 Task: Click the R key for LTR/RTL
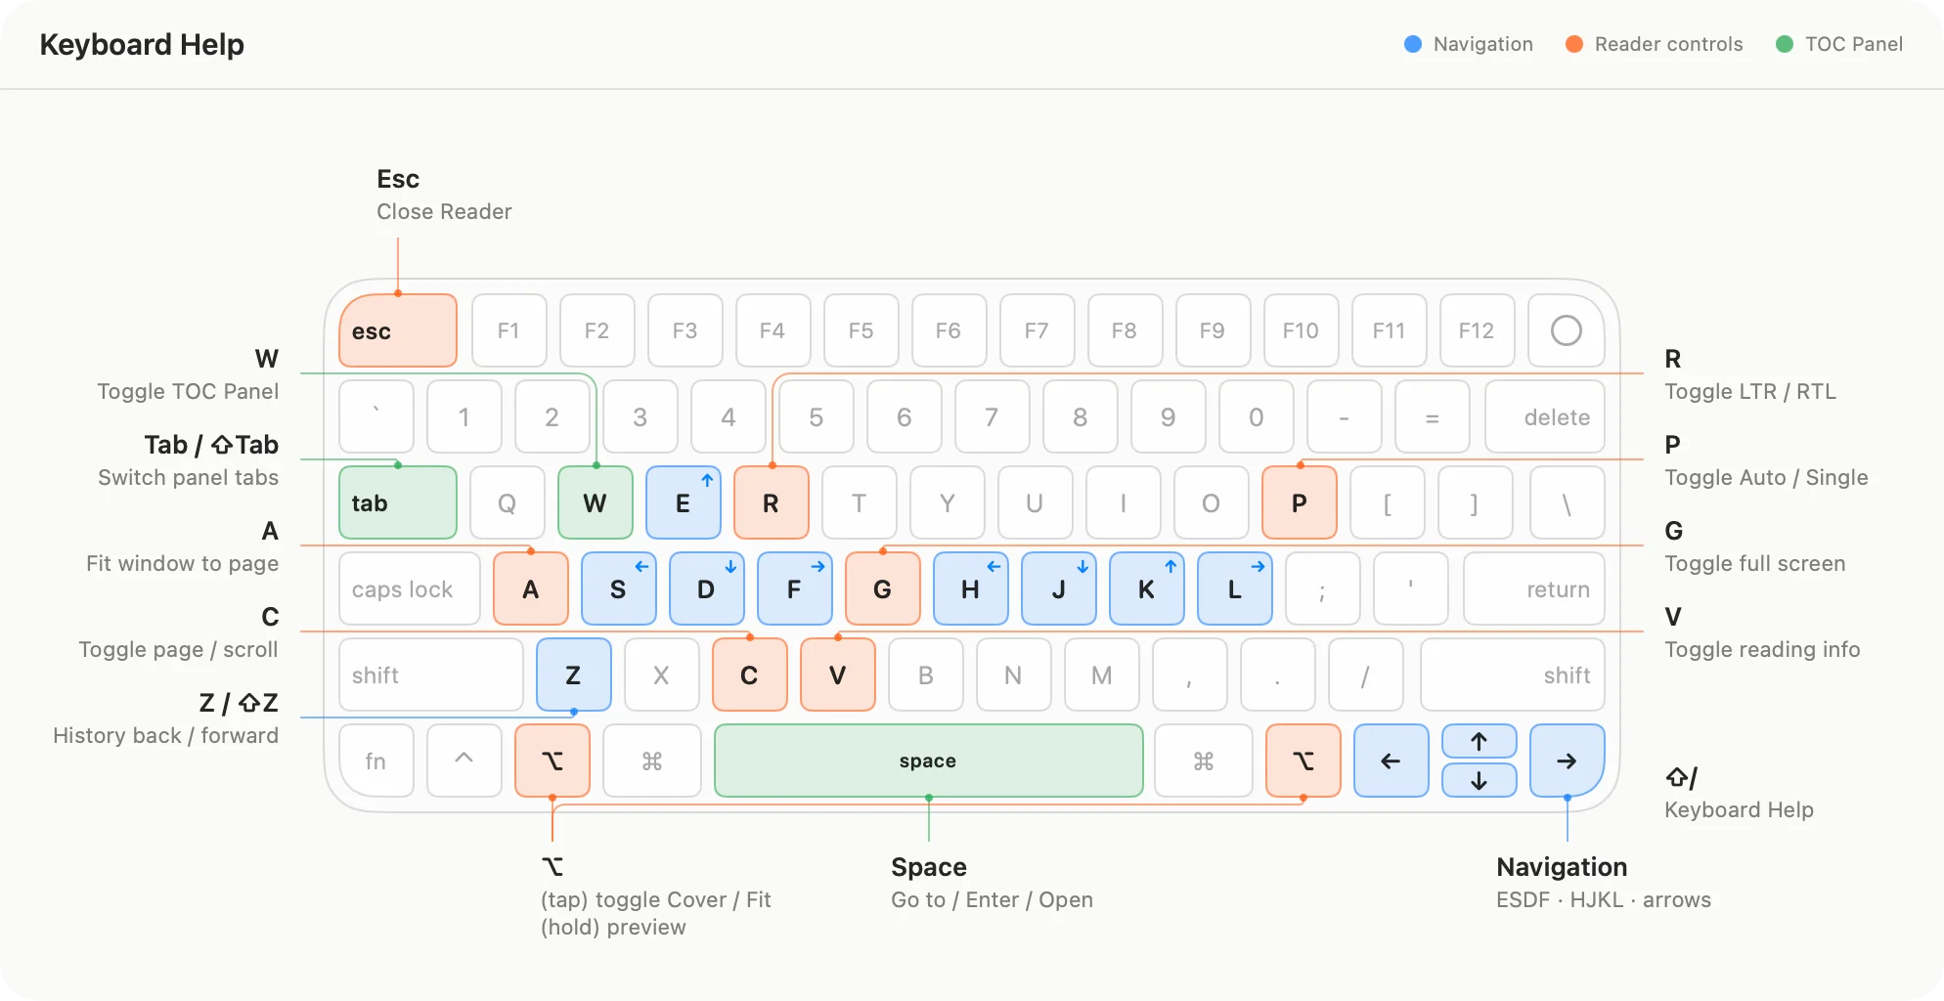772,502
